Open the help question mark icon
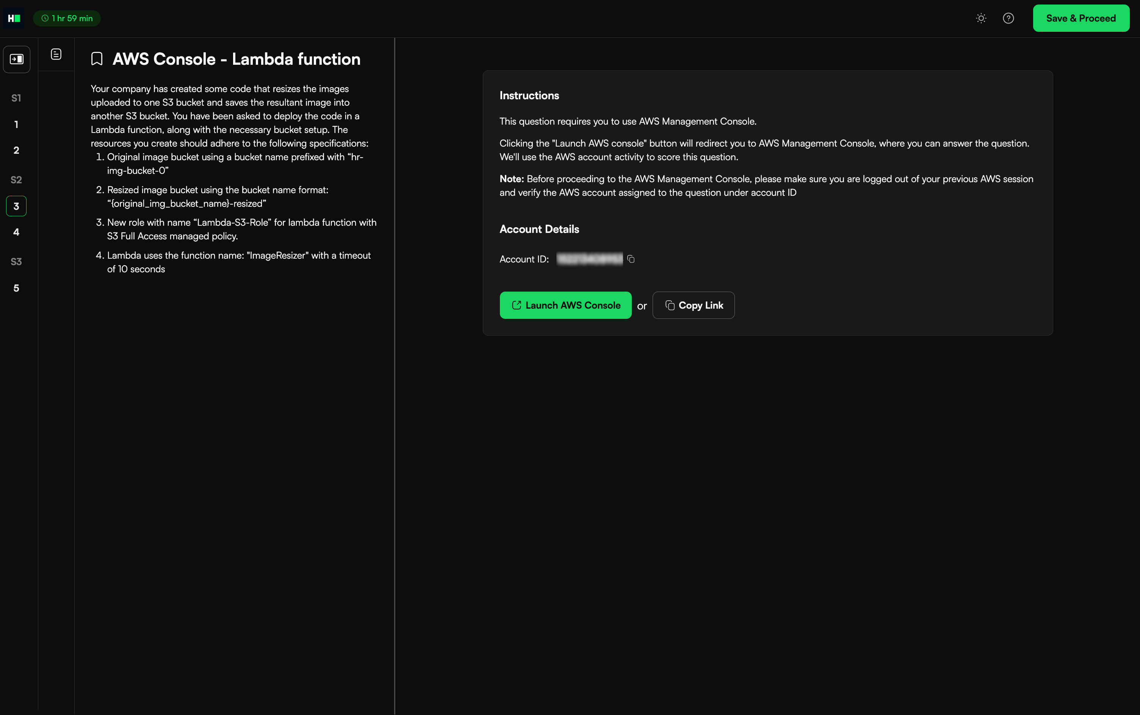The height and width of the screenshot is (715, 1140). (x=1008, y=19)
